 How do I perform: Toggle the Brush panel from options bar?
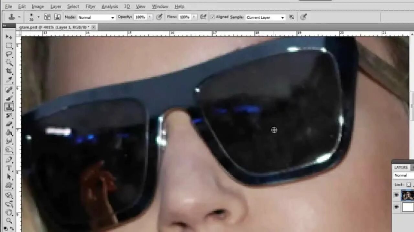tap(47, 17)
